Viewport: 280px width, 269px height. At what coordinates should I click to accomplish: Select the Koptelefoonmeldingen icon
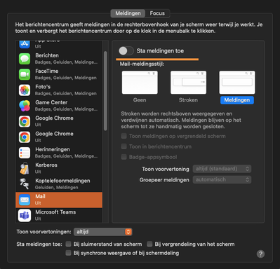click(25, 184)
